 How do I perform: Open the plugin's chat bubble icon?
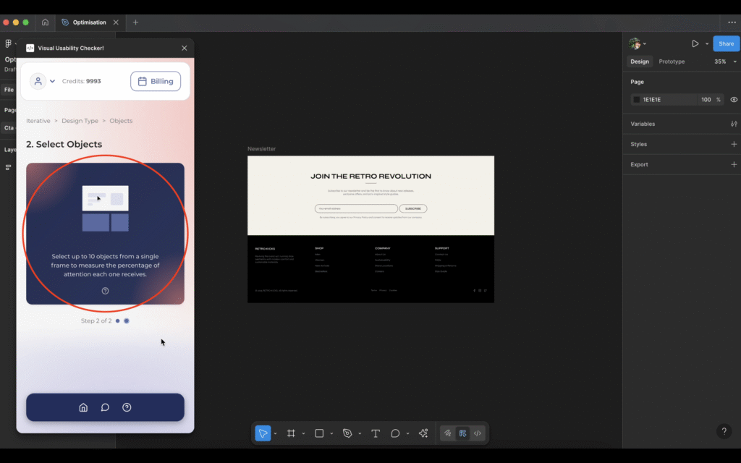(105, 407)
